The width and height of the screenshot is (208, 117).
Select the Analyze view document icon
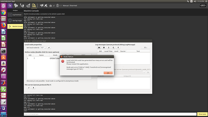click(34, 5)
